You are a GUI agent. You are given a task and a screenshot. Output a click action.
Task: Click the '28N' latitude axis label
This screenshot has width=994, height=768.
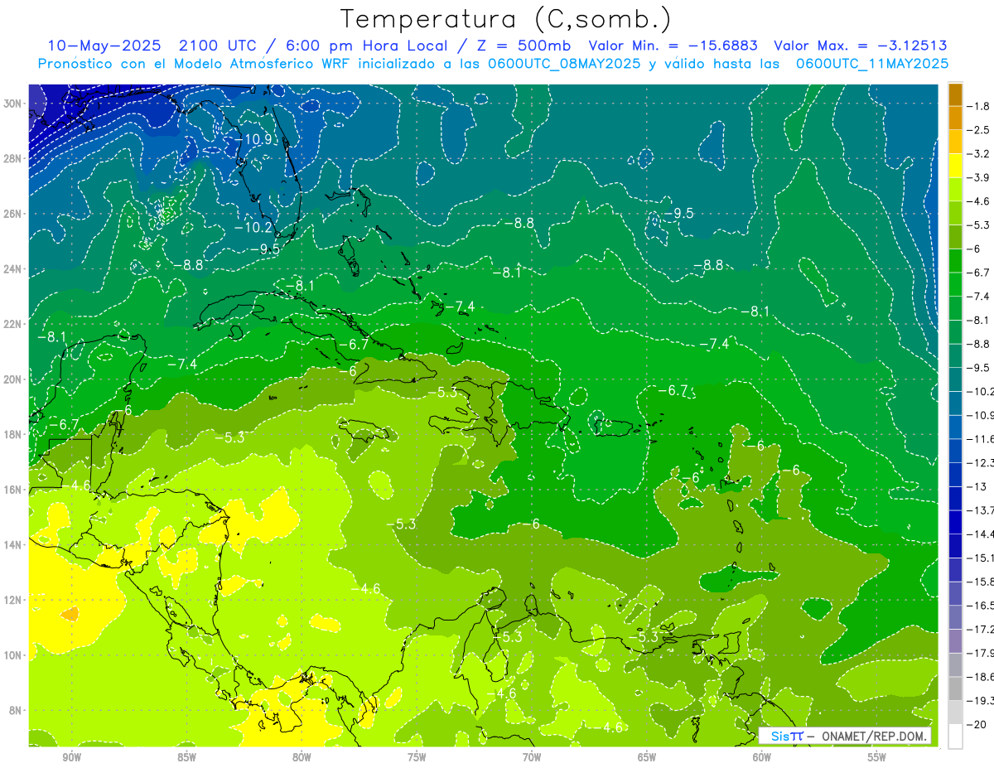point(12,159)
